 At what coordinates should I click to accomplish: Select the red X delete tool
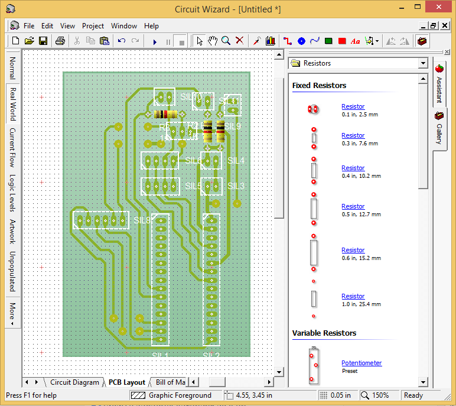239,41
